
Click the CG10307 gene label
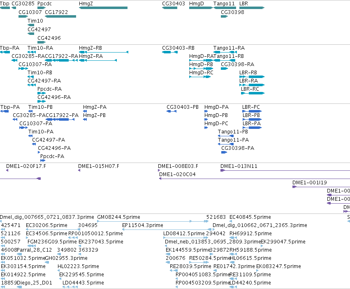tap(30, 12)
